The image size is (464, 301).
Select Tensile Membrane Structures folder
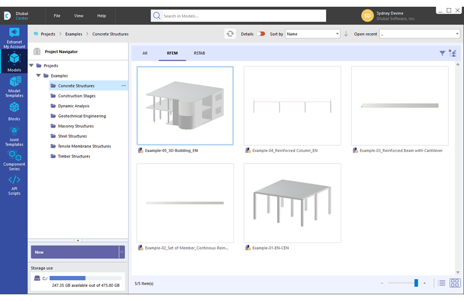point(84,146)
